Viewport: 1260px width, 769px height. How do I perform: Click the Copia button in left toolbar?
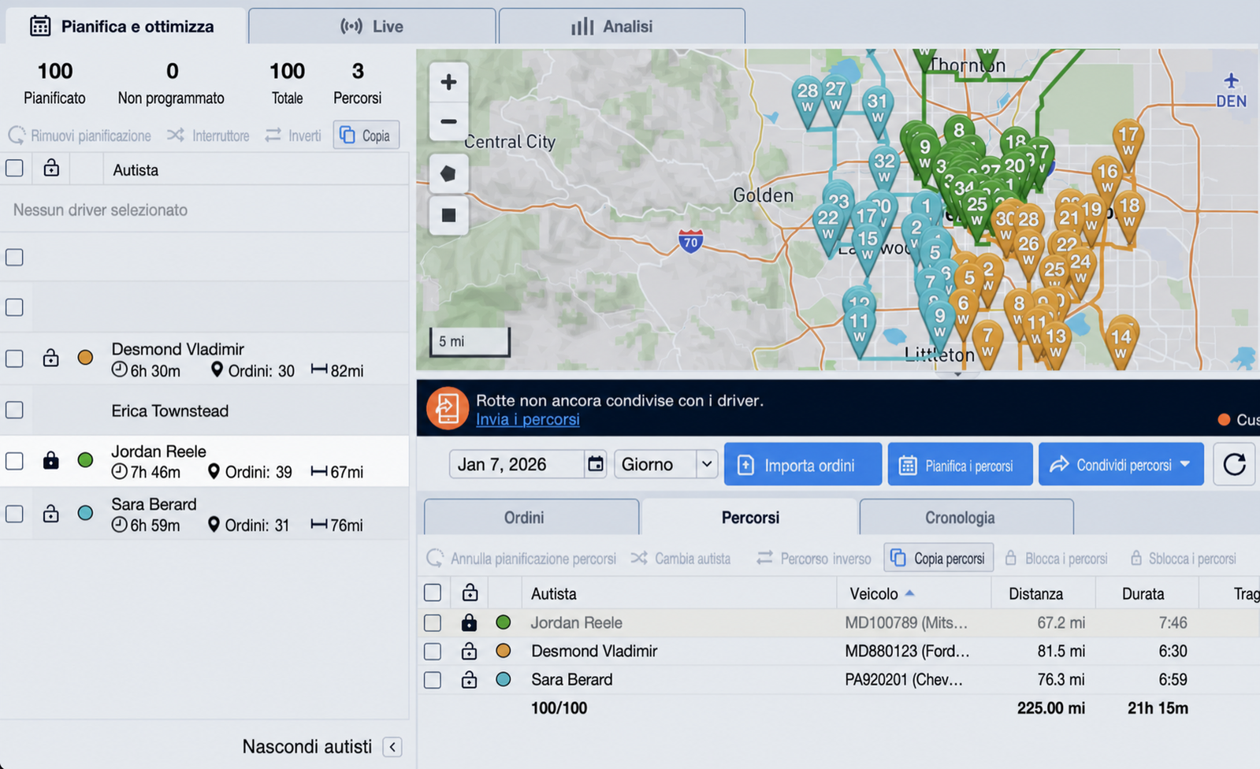pyautogui.click(x=366, y=135)
